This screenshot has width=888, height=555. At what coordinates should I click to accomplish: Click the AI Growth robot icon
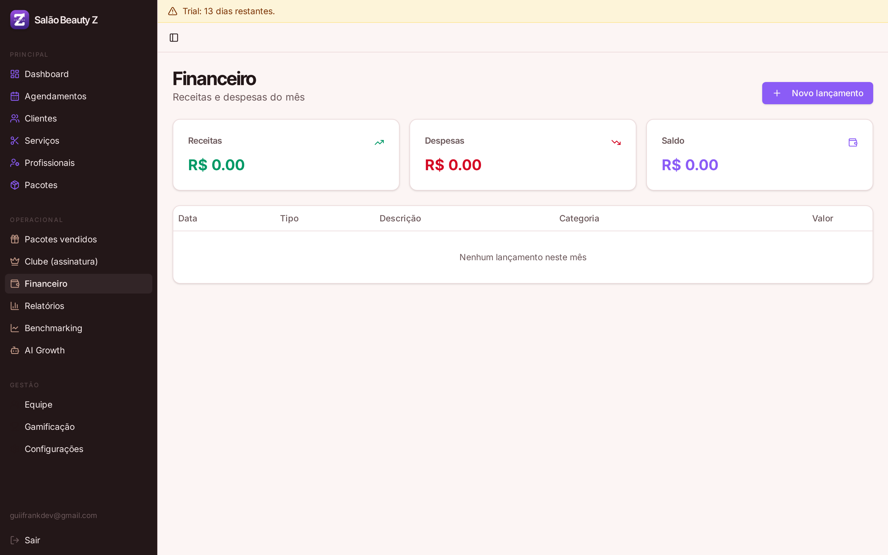click(x=15, y=350)
